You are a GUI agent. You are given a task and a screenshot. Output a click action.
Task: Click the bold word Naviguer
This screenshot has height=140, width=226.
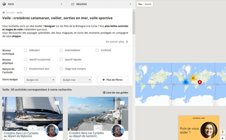point(50,26)
